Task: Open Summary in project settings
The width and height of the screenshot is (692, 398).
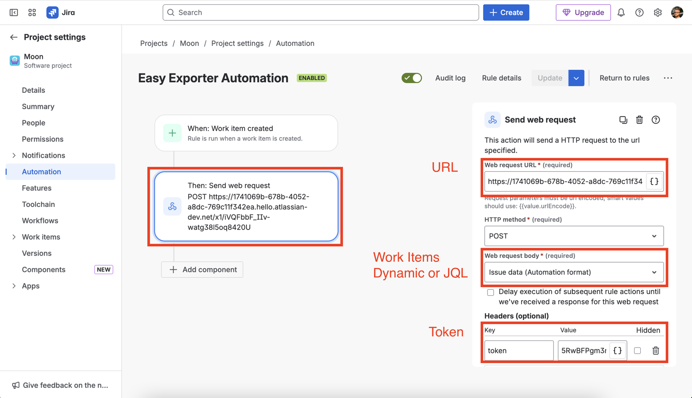Action: (x=38, y=107)
